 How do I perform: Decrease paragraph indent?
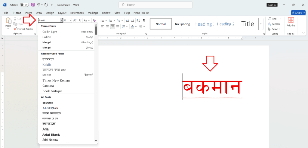click(128, 20)
